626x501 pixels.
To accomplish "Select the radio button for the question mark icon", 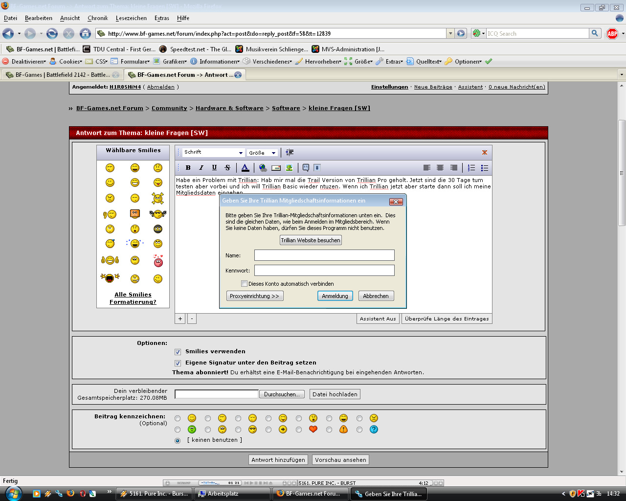I will pos(359,430).
